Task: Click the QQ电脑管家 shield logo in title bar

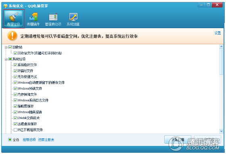Action: (x=5, y=6)
